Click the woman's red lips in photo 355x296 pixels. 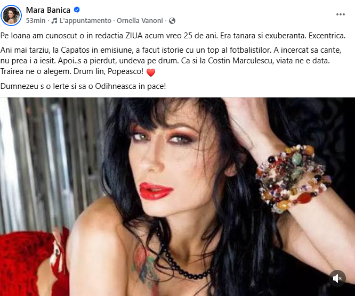point(156,191)
